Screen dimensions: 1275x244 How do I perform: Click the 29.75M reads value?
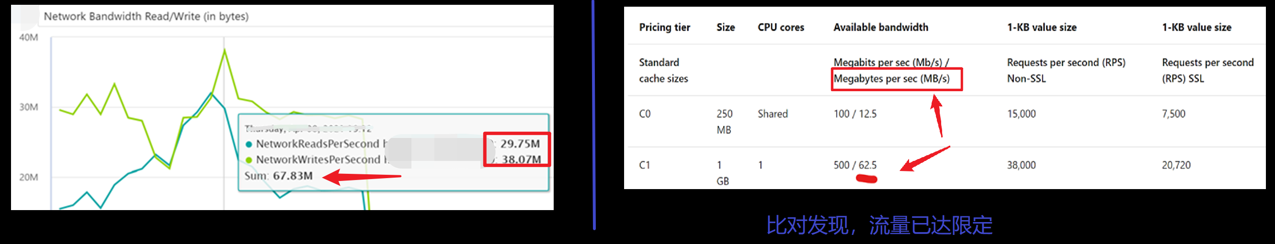pyautogui.click(x=520, y=144)
